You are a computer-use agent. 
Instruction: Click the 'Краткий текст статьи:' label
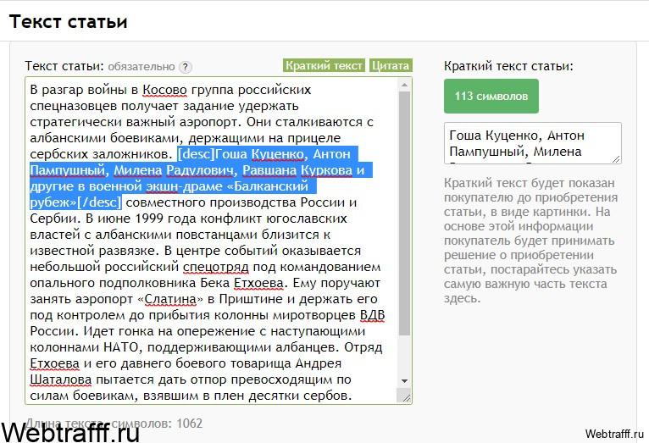[508, 66]
